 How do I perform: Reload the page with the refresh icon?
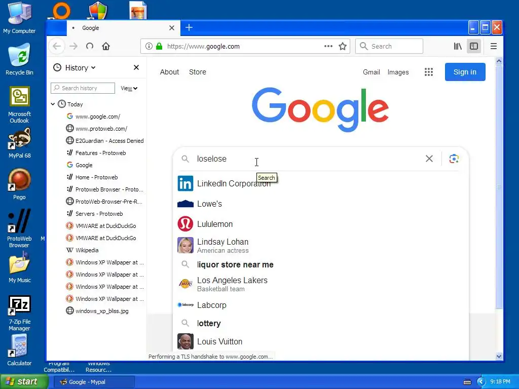coord(90,46)
